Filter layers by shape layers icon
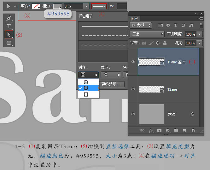Viewport: 210px width, 170px height. pos(183,25)
